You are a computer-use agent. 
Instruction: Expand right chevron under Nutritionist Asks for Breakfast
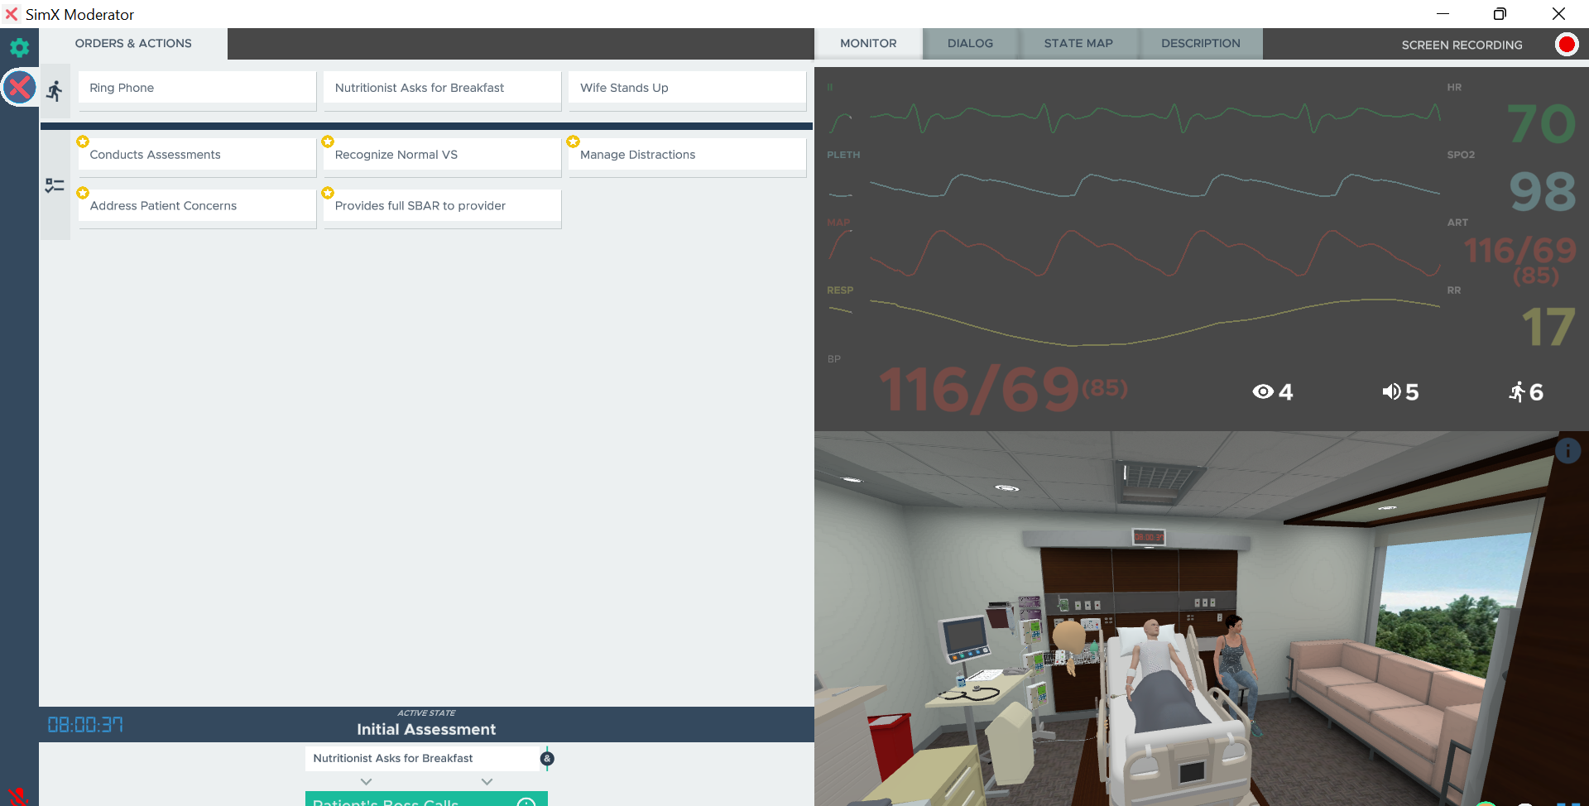pos(487,781)
